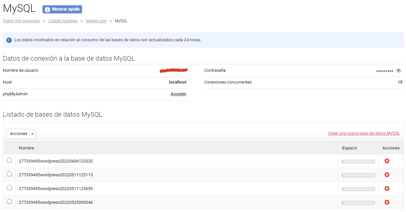Viewport: 406px width, 212px height.
Task: Click space usage bar for 277339495wordpress20220406123320
Action: 358,161
